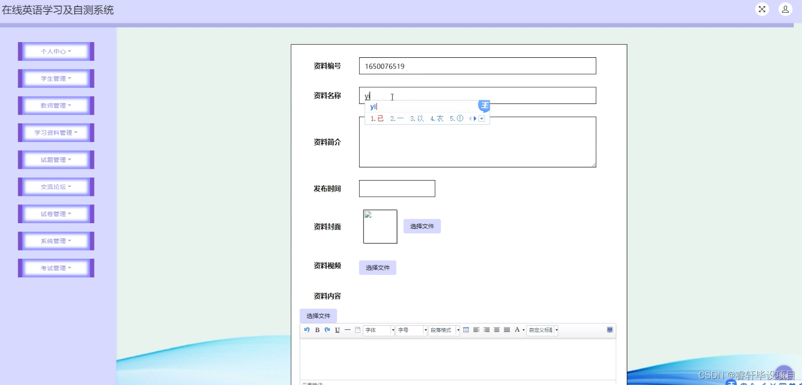Click the blank page icon in editor toolbar
802x385 pixels.
tap(358, 330)
